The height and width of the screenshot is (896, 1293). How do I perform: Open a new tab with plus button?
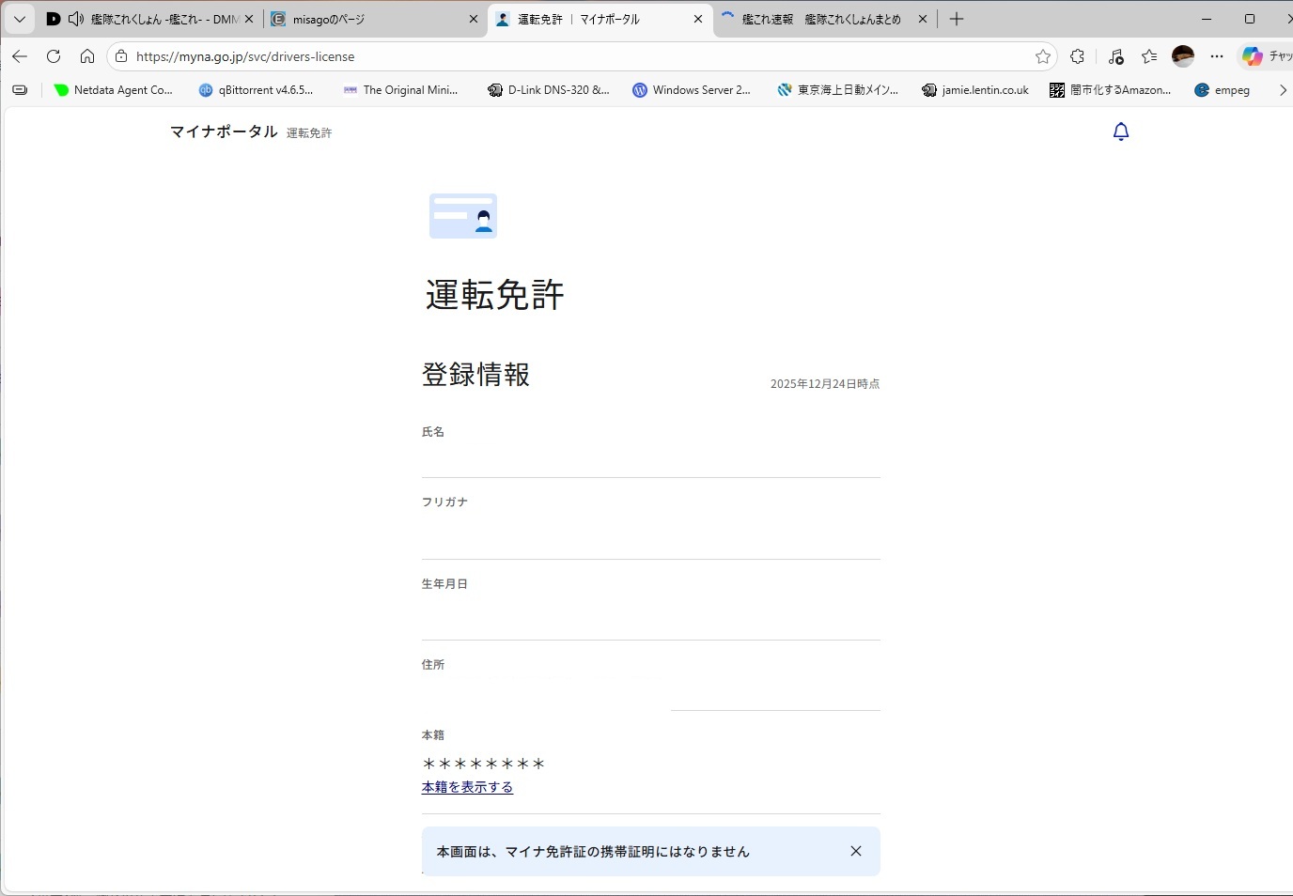coord(957,19)
